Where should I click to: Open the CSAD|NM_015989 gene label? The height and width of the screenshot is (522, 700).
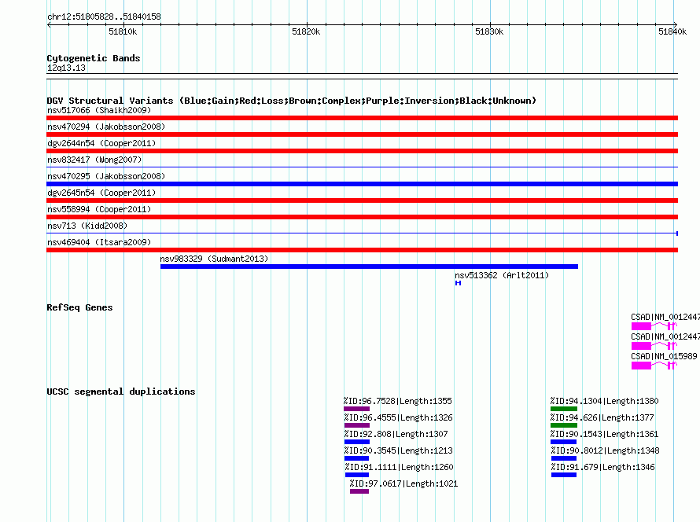(664, 356)
